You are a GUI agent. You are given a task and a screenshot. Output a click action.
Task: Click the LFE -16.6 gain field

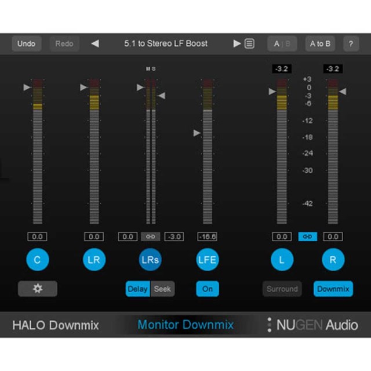click(x=208, y=237)
